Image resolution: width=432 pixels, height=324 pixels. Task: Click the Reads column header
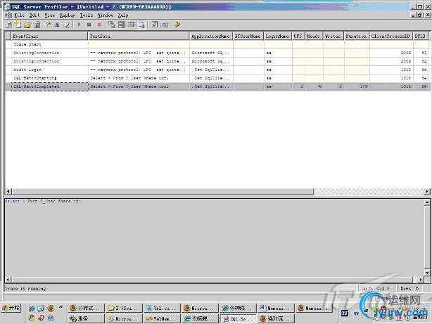click(314, 36)
